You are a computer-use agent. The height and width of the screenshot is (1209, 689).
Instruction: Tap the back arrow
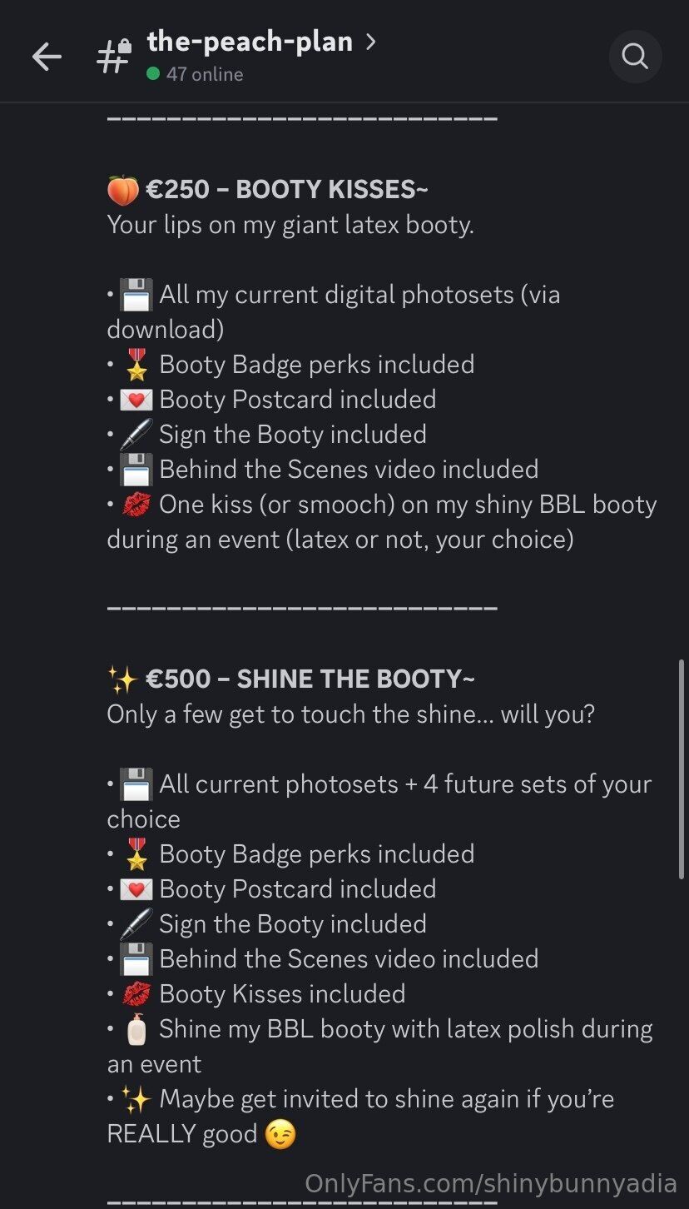tap(47, 57)
